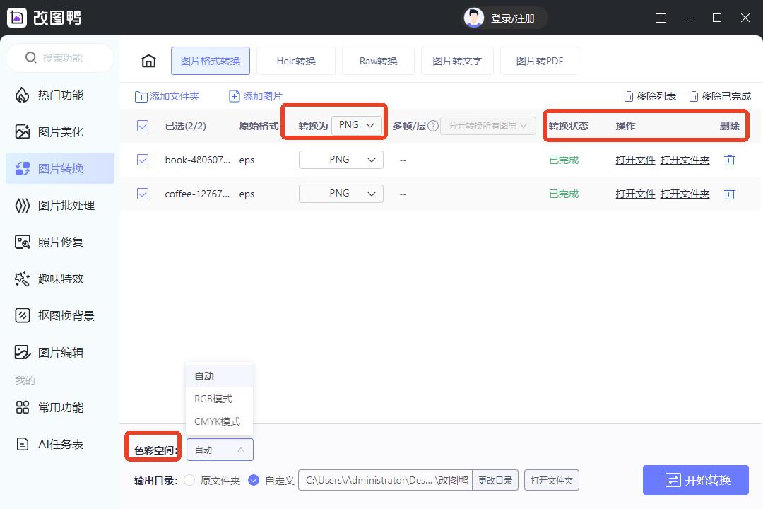763x509 pixels.
Task: Uncheck the select-all checkbox for 已选(2/2)
Action: click(x=143, y=126)
